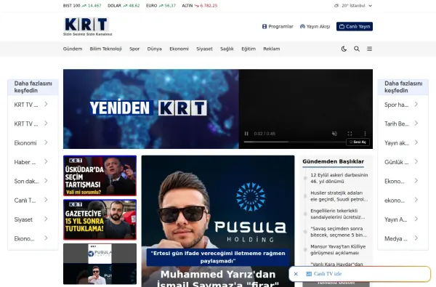This screenshot has width=436, height=287.
Task: Select the Sağlık menu item
Action: click(x=227, y=49)
